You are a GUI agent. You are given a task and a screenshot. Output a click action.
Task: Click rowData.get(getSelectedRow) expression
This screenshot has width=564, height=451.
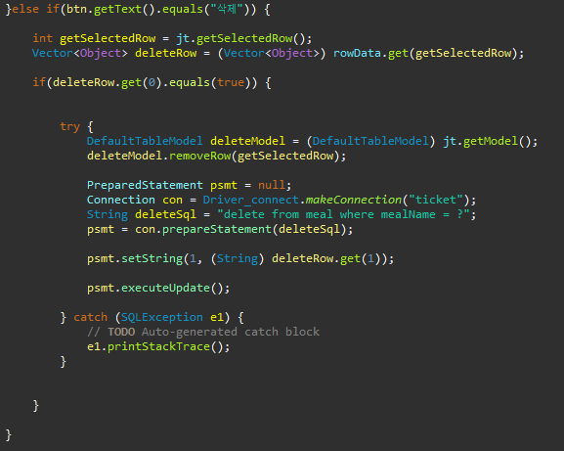coord(425,53)
